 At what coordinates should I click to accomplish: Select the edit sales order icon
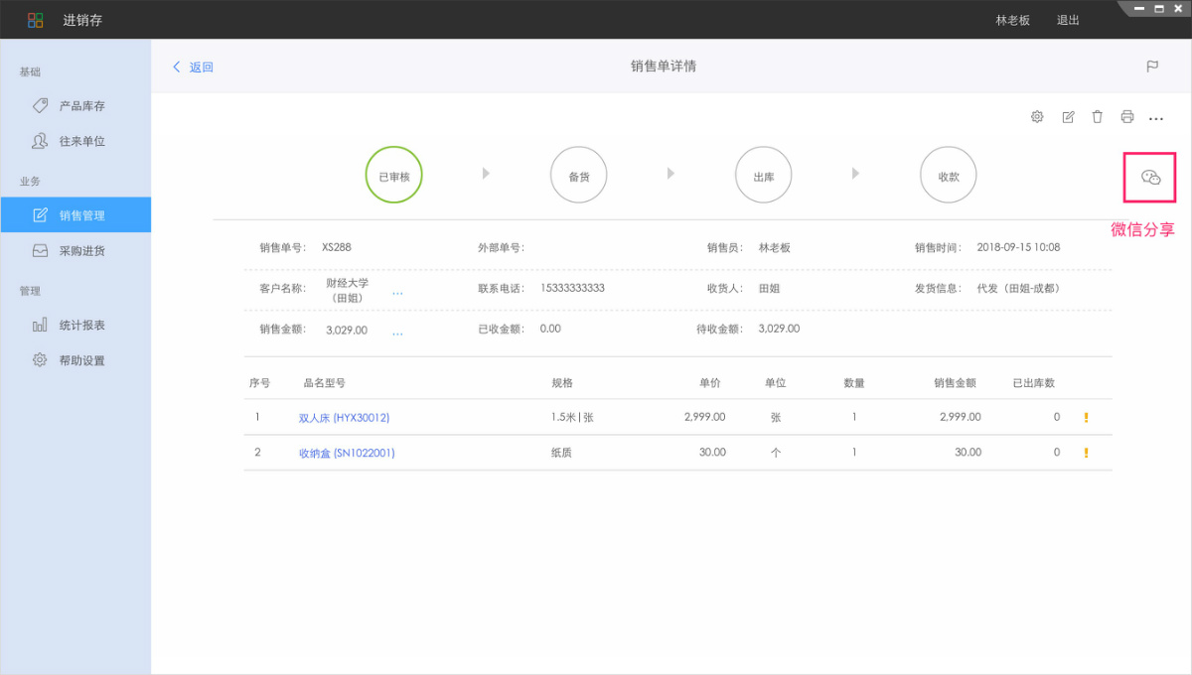[1067, 116]
